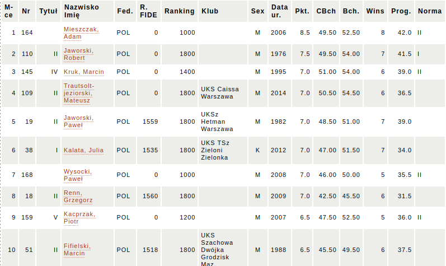Open Kalata, Julia player details
Viewport: 446px width, 266px height.
click(x=83, y=150)
